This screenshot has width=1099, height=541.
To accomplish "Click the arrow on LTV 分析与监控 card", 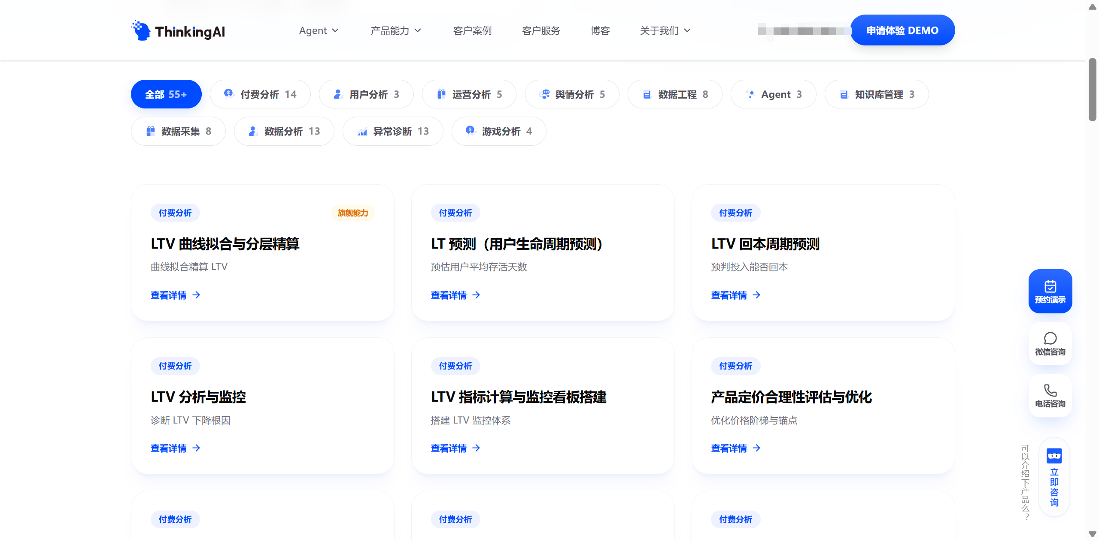I will pos(196,448).
